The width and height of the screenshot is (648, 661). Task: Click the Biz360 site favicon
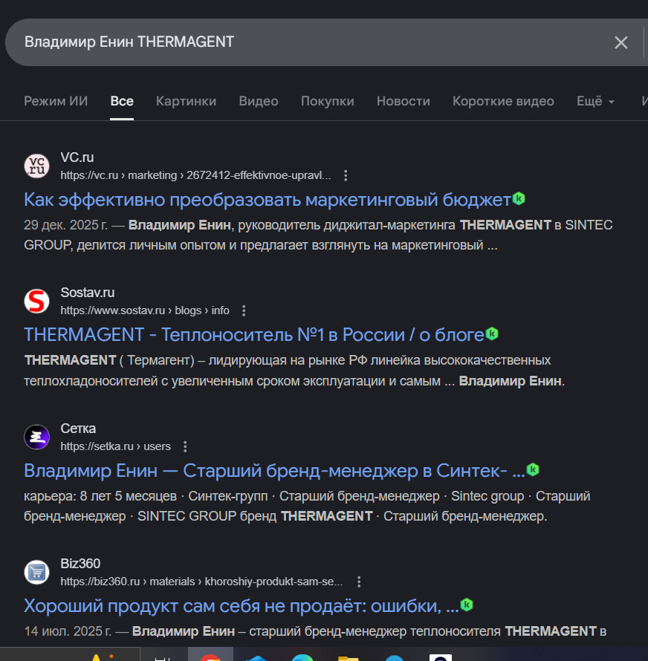tap(36, 572)
